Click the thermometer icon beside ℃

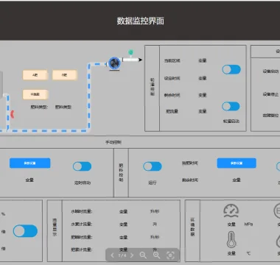click(x=231, y=240)
